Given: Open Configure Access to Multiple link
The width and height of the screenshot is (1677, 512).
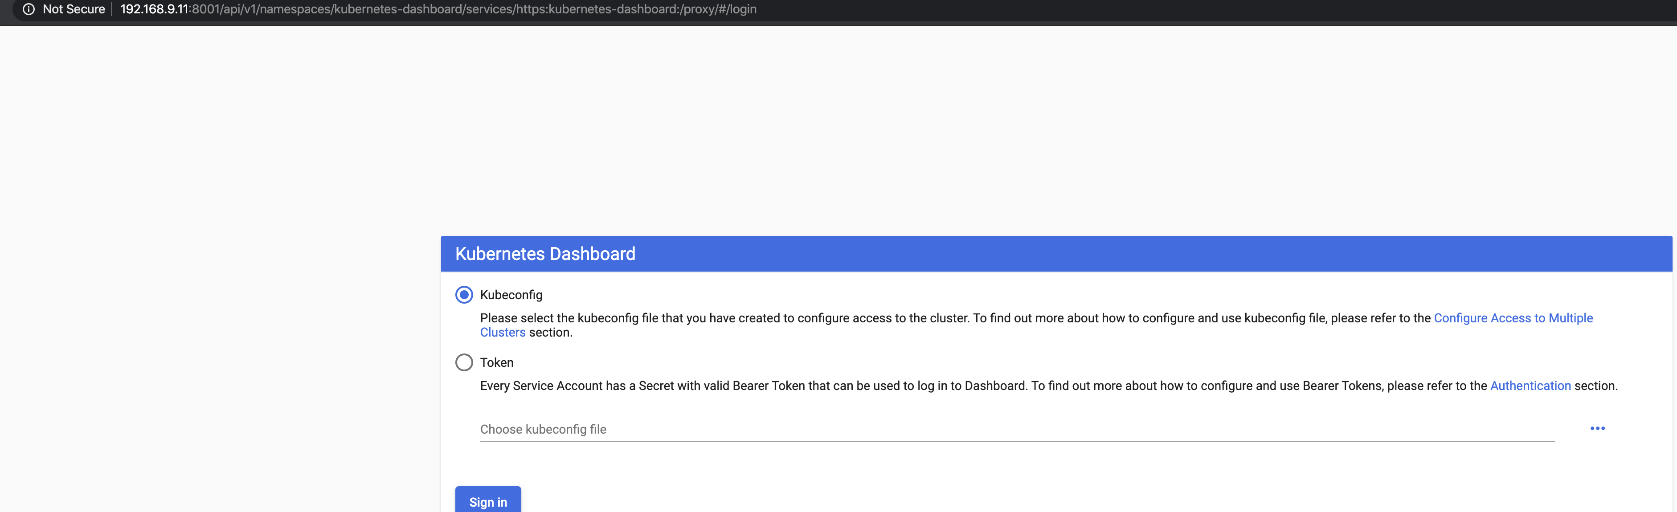Looking at the screenshot, I should point(1513,318).
